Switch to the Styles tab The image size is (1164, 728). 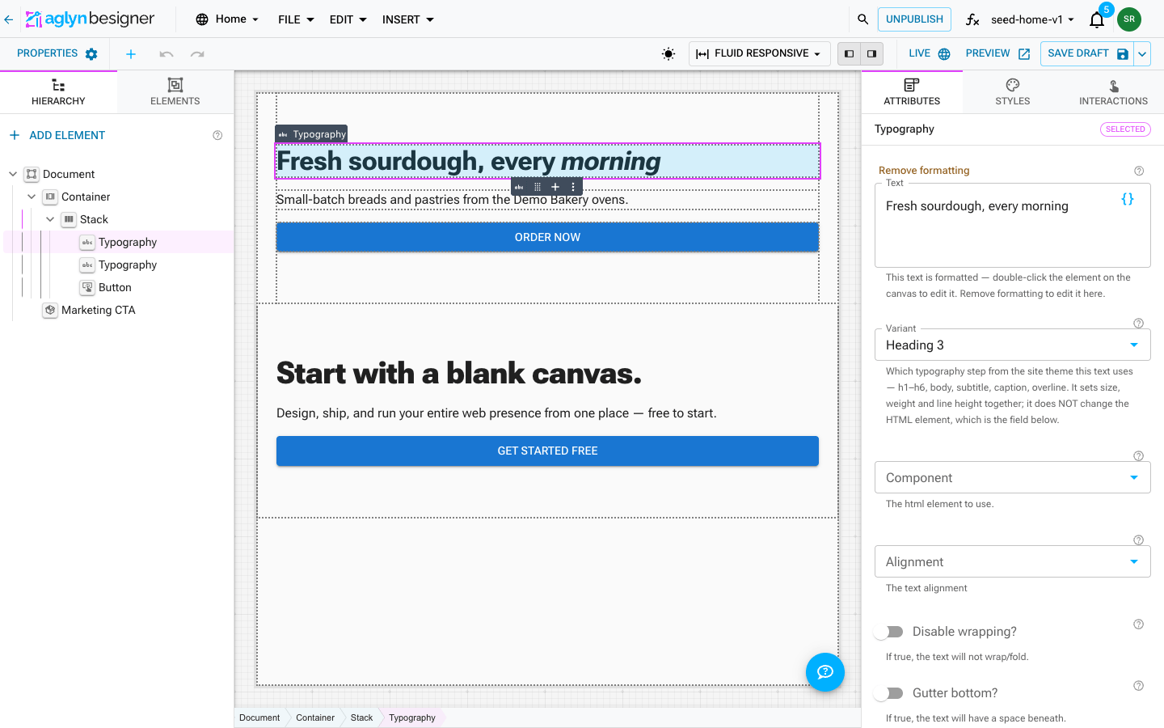coord(1013,92)
